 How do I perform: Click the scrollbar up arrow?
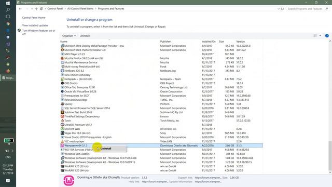tap(330, 41)
